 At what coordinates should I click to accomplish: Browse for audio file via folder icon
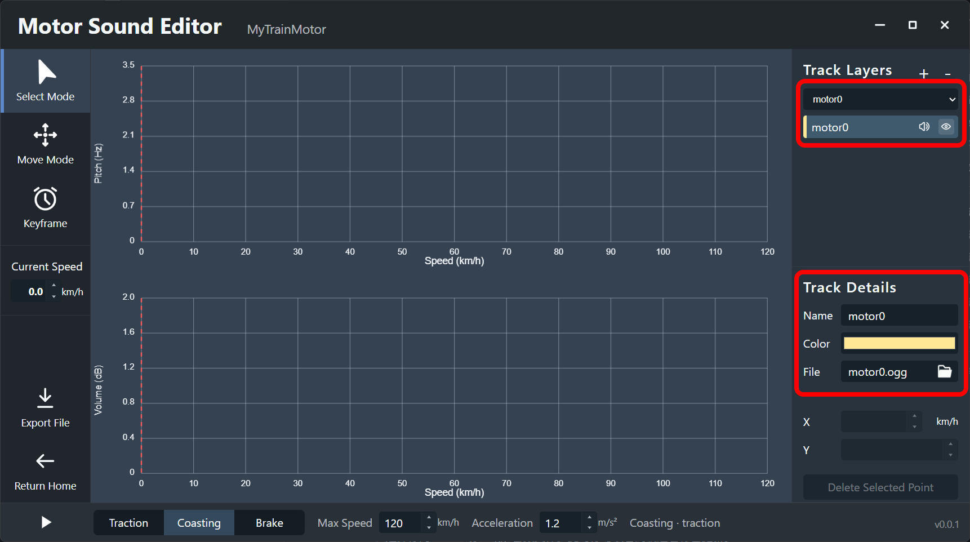(945, 371)
